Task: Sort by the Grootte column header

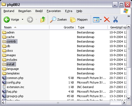Action: click(62, 27)
